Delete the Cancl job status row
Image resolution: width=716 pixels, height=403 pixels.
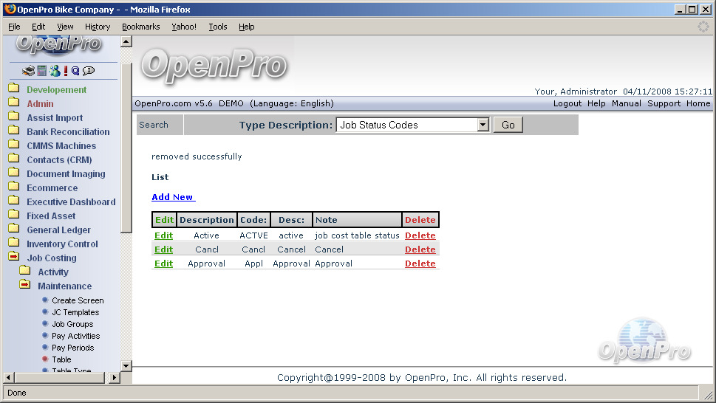pyautogui.click(x=420, y=249)
